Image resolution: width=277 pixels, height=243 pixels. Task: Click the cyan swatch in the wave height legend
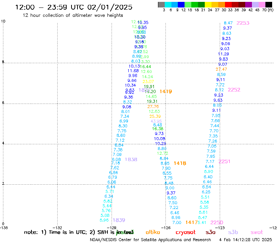pyautogui.click(x=168, y=4)
